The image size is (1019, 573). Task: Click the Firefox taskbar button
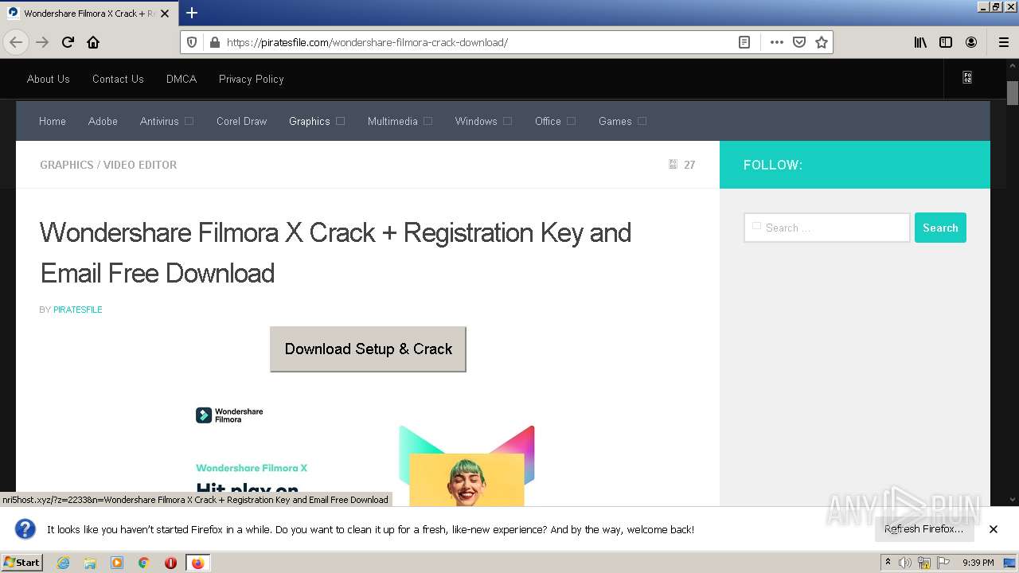[197, 563]
